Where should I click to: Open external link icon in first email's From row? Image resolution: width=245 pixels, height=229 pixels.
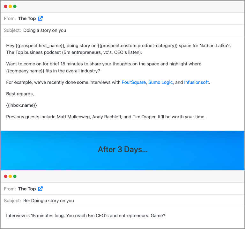coord(40,18)
